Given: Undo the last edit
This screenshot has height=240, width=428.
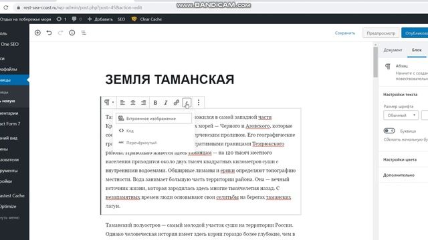Looking at the screenshot, I should [49, 33].
